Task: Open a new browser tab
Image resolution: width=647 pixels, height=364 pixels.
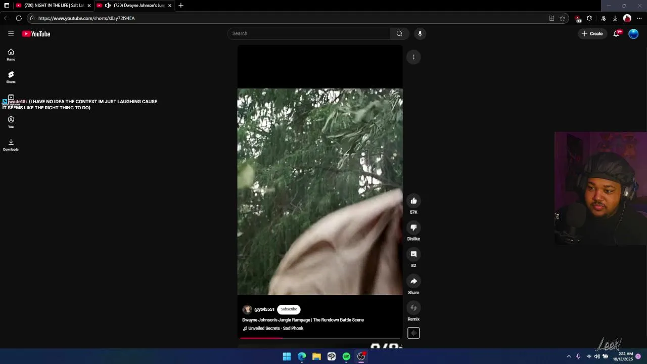Action: [x=181, y=6]
